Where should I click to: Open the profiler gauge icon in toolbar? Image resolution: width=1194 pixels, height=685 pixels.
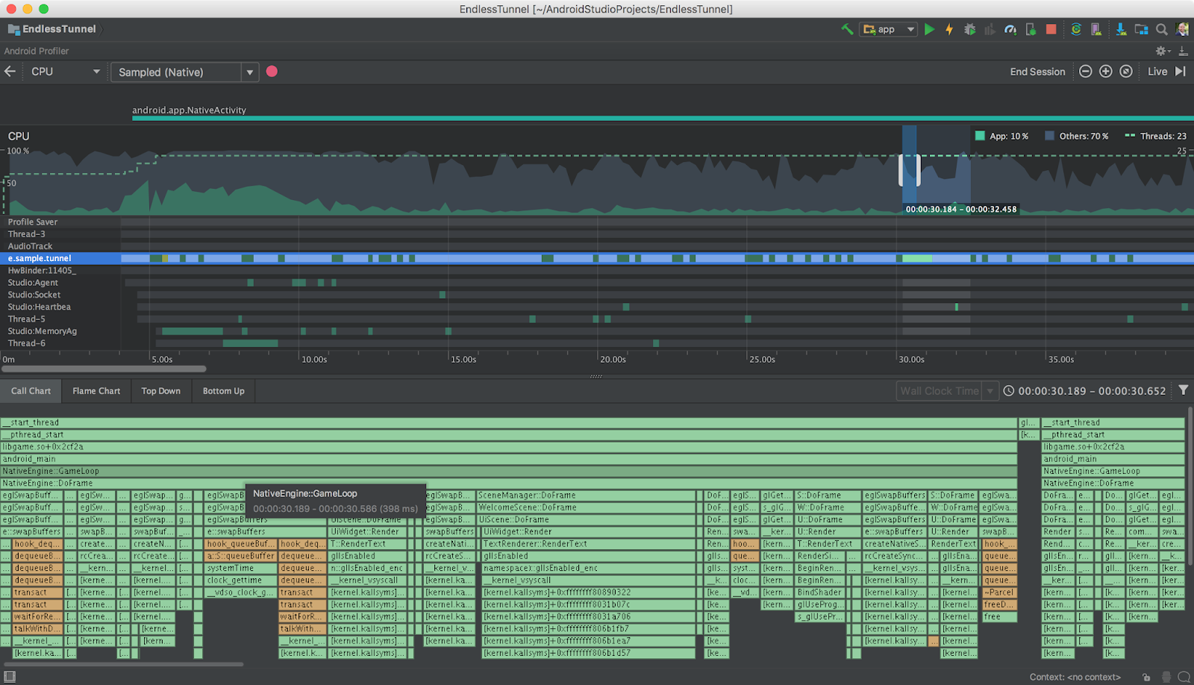[1010, 29]
